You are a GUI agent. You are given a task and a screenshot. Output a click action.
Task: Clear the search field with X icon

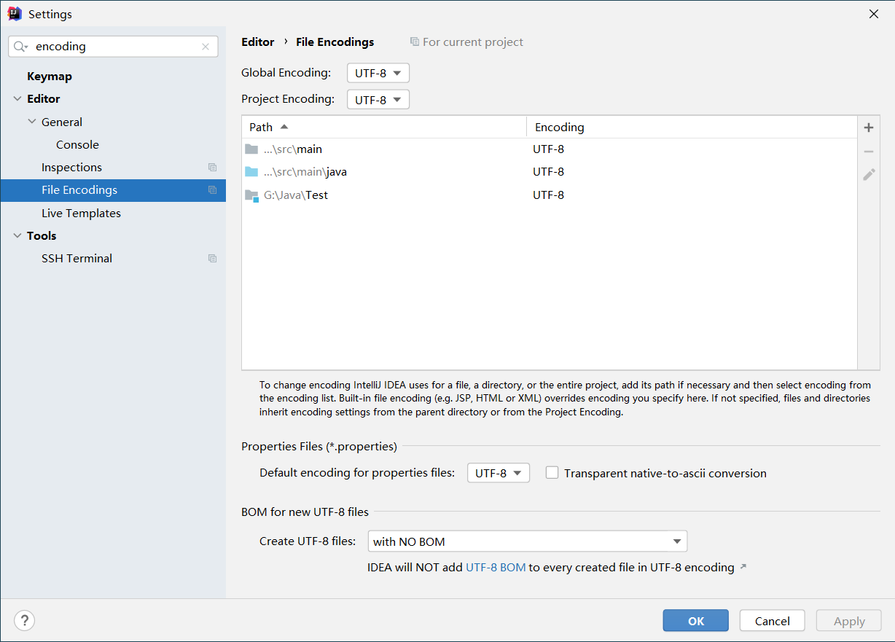point(206,47)
